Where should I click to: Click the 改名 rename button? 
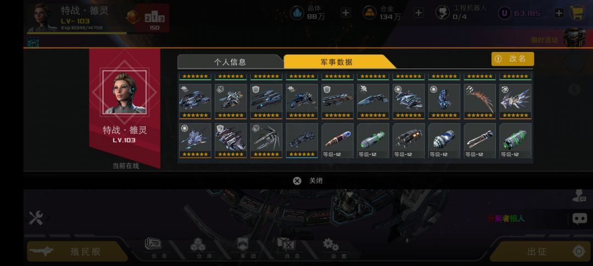[512, 59]
